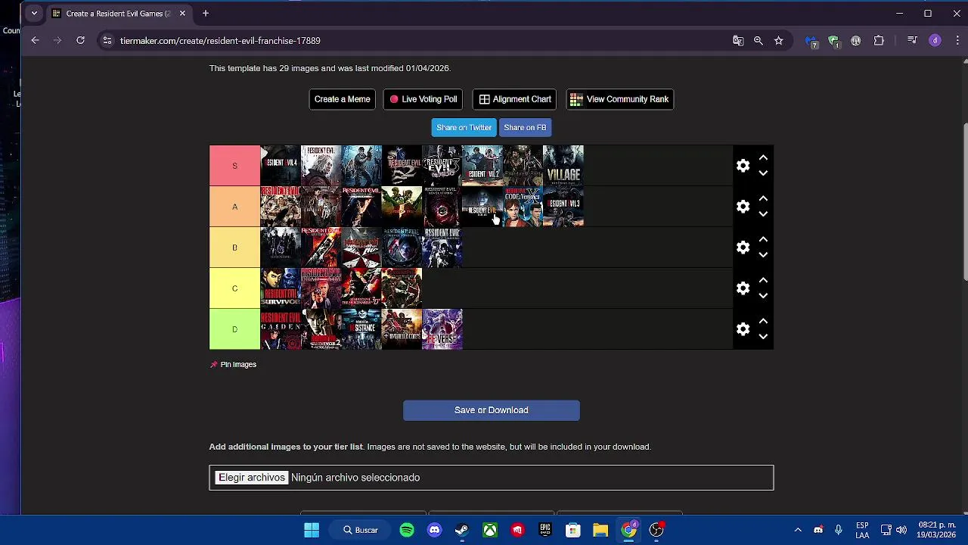This screenshot has height=545, width=968.
Task: Move D tier row down with arrow
Action: coord(763,337)
